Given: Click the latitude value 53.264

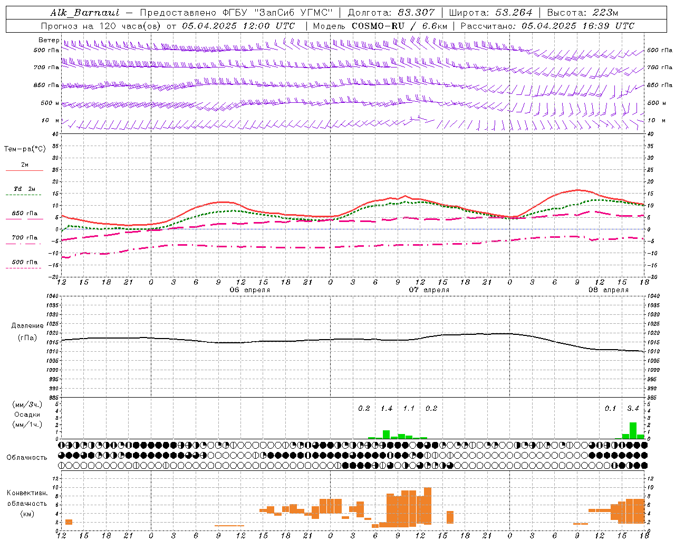Looking at the screenshot, I should 514,13.
